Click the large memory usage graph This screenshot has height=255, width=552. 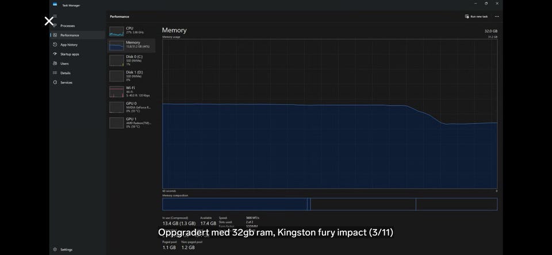tap(329, 114)
